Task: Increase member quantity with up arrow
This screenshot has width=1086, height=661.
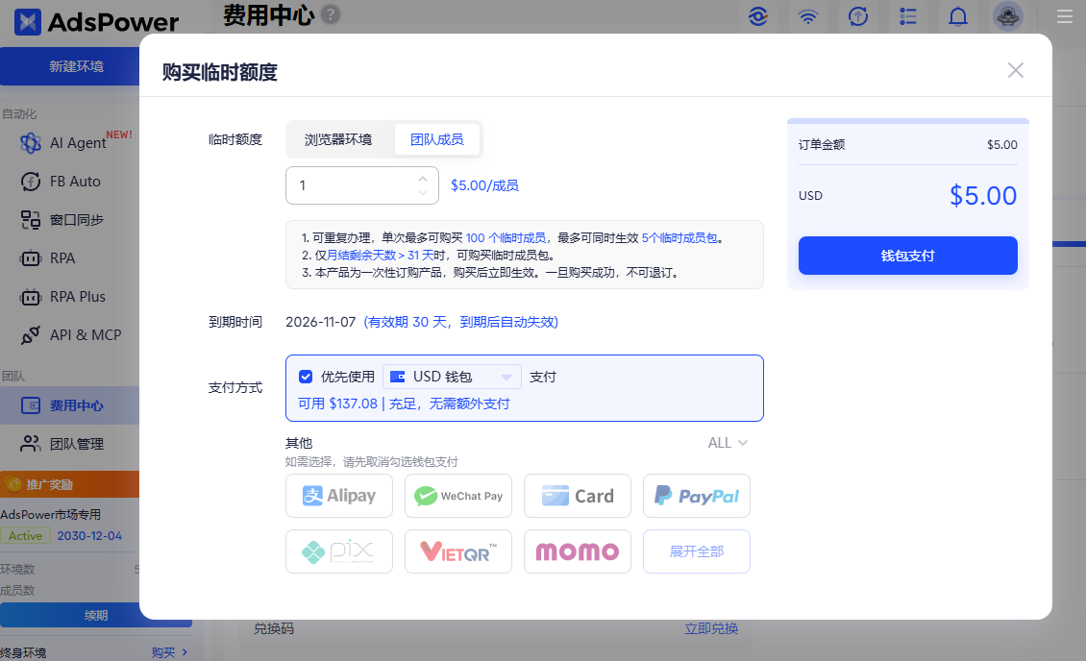Action: click(x=423, y=179)
